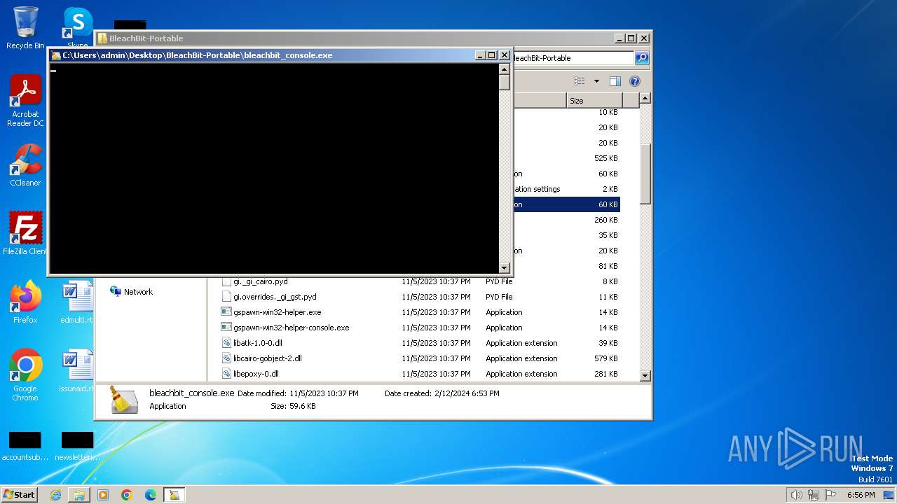Click Application extension type for libepoxy

(521, 374)
